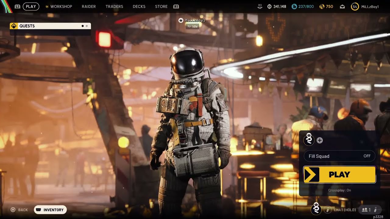The image size is (390, 219).
Task: Click the L1 previous tab bumper icon
Action: (18, 6)
